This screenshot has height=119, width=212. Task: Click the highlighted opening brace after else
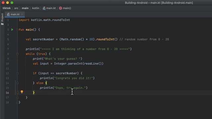(46, 83)
